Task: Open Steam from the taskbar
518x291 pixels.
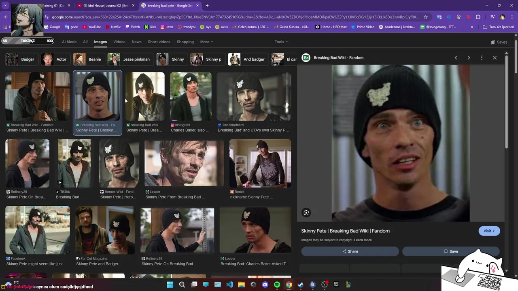Action: point(300,285)
